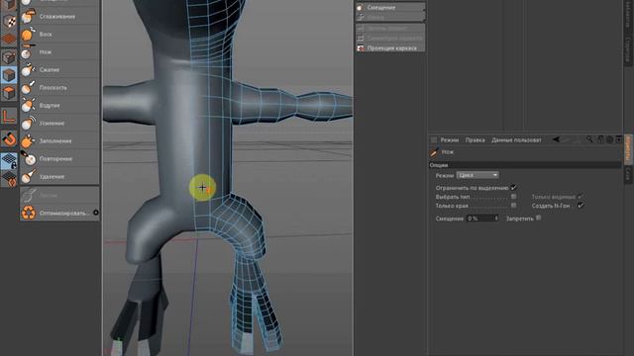Open the Данные пользоват menu

[x=516, y=140]
